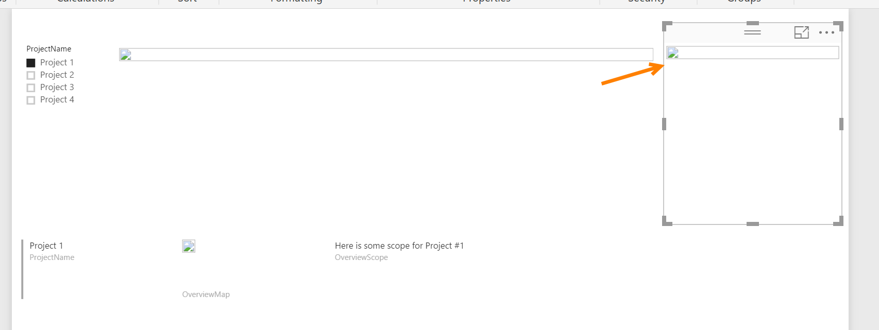Click top-center resize handle of selected visual
The image size is (879, 330).
[753, 23]
